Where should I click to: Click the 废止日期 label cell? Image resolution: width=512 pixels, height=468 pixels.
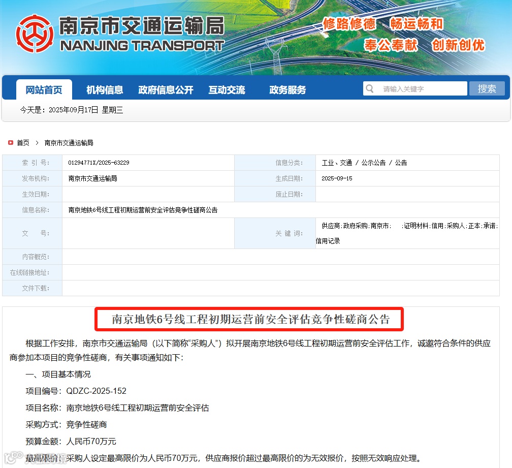pos(275,194)
